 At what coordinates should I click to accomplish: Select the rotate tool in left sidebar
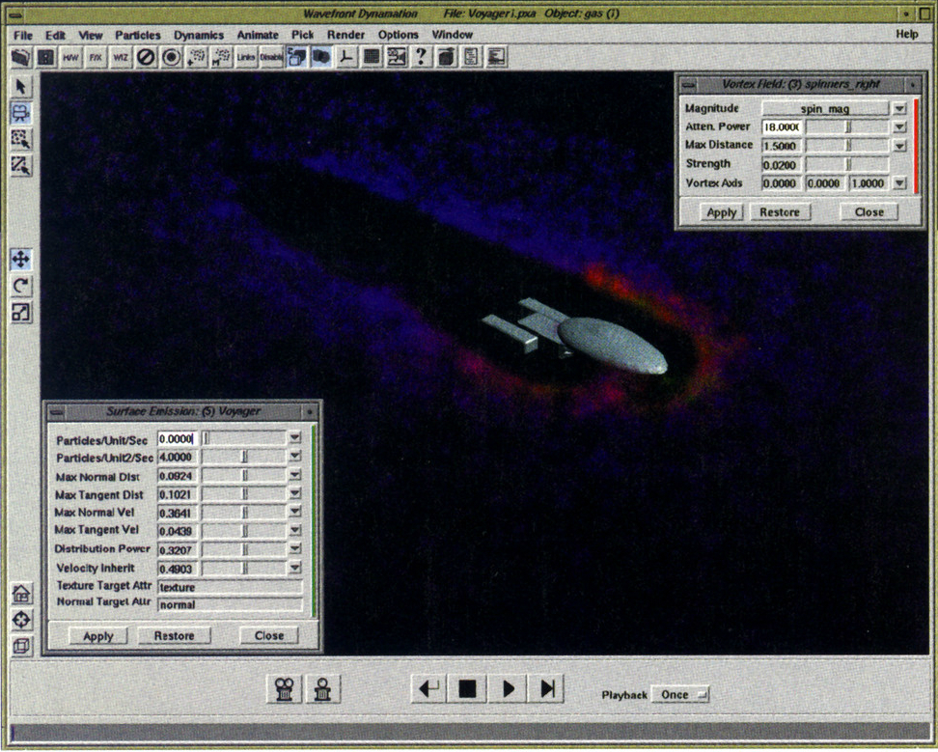(x=21, y=286)
